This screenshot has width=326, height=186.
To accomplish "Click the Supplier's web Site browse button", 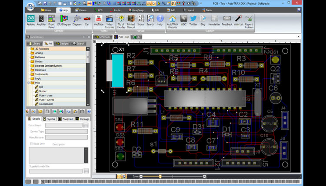I will pos(86,171).
